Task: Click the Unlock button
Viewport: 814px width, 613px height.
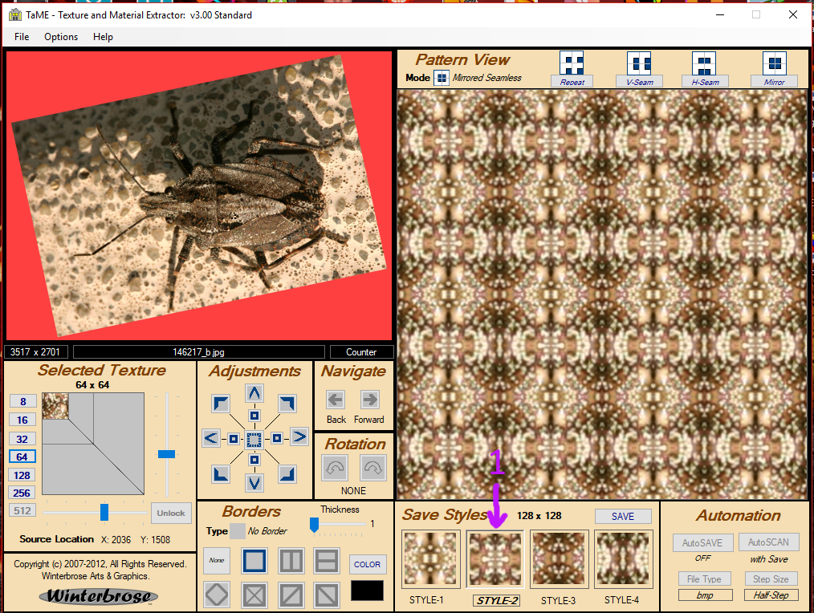Action: click(x=171, y=513)
